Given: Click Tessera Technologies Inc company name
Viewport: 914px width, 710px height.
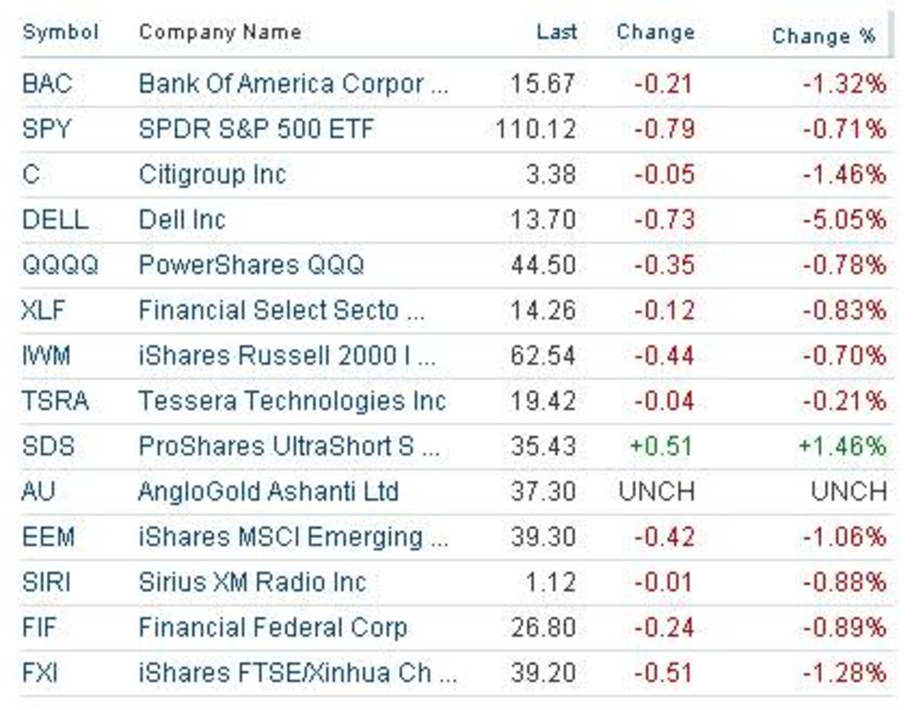Looking at the screenshot, I should (292, 401).
